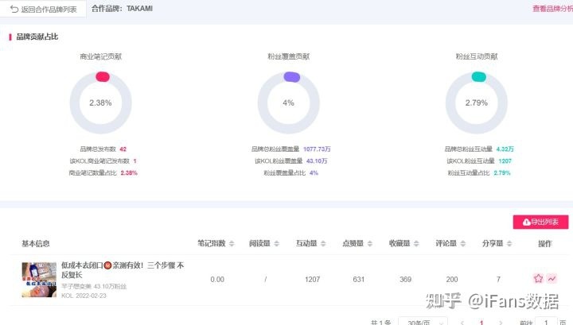
Task: Click 返回合作品牌列表 back button
Action: point(43,9)
